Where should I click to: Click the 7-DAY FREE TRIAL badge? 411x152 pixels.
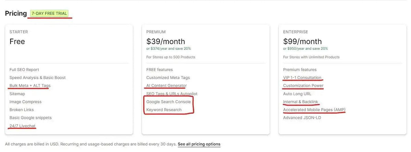[50, 14]
